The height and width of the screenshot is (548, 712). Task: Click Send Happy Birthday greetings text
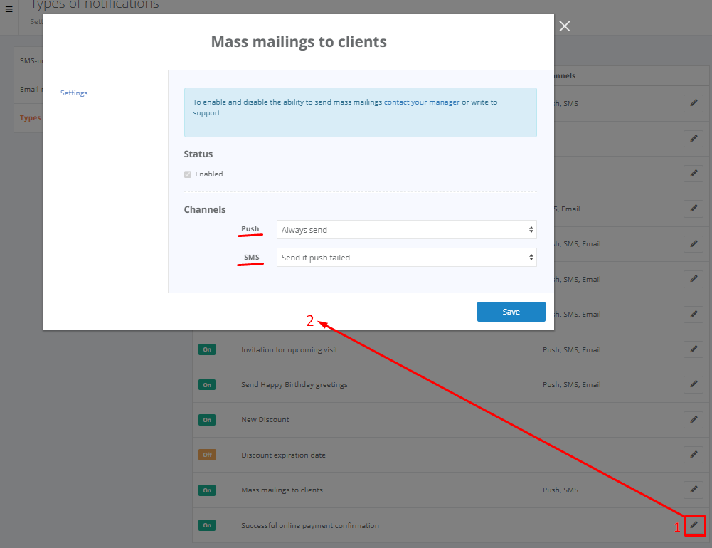294,385
